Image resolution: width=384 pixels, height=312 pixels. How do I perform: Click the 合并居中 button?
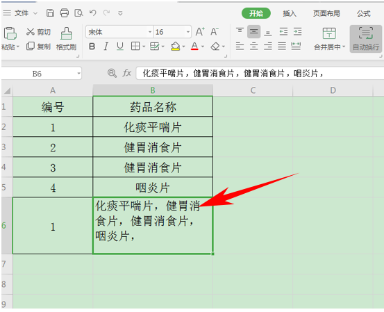tap(329, 39)
